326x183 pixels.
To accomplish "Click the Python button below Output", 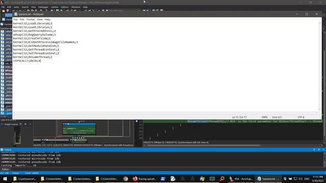I will pos(5,169).
